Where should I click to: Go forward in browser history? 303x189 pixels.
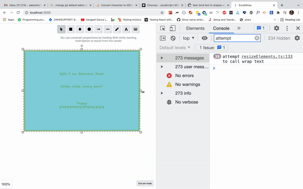(11, 13)
